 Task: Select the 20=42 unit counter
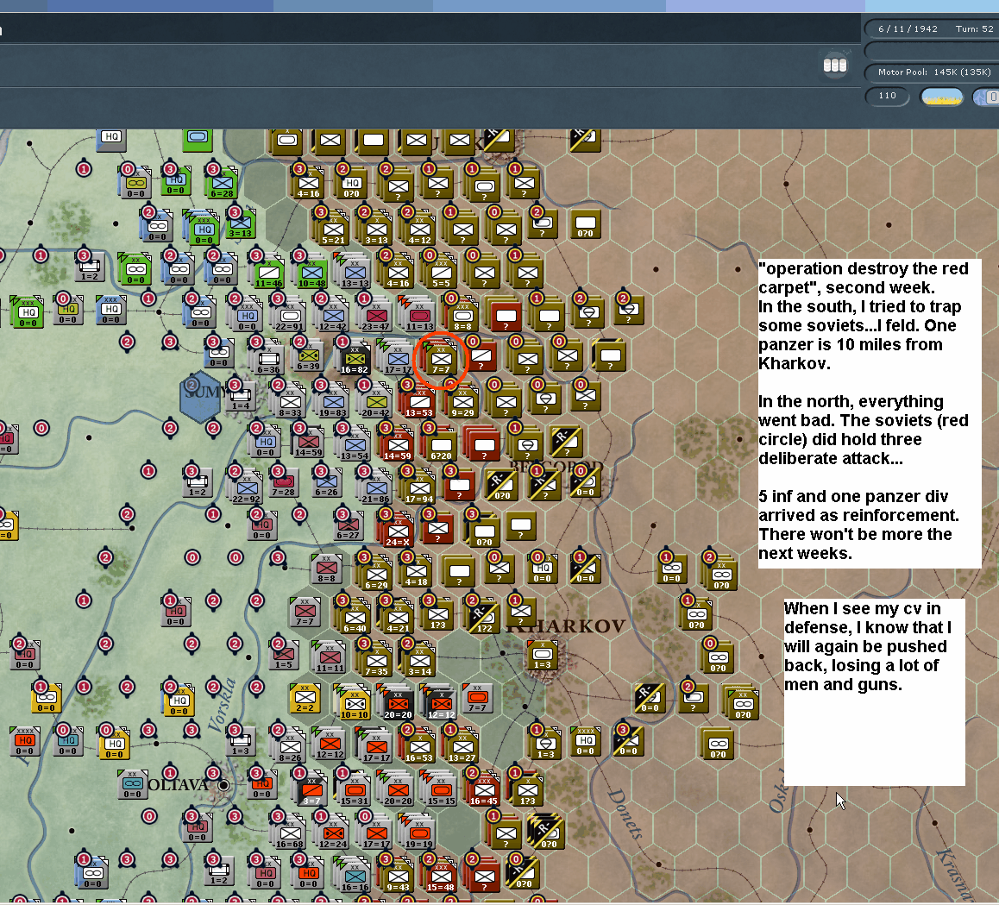375,404
